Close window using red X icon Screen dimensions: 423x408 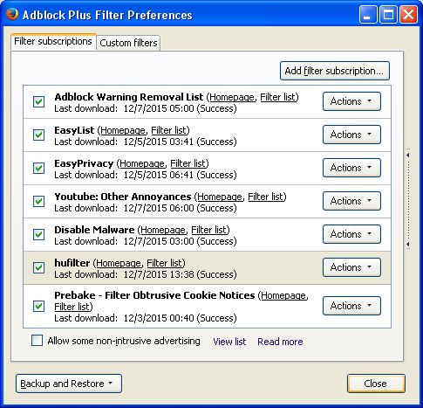[408, 14]
